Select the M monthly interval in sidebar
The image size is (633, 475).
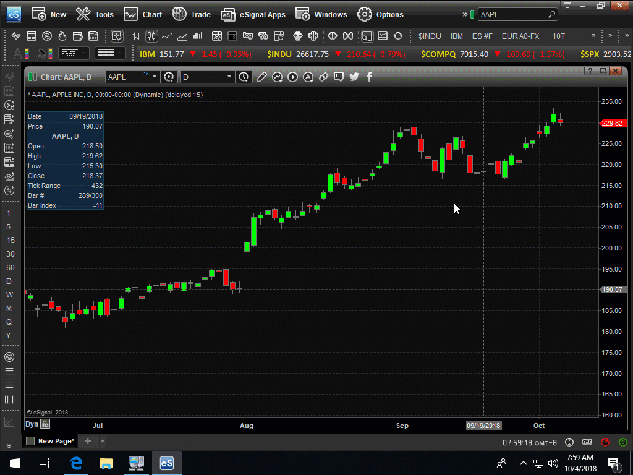coord(9,309)
